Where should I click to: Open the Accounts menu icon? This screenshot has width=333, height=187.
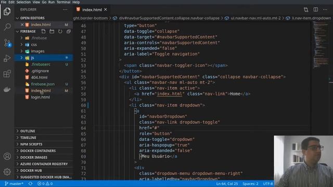pos(7,156)
